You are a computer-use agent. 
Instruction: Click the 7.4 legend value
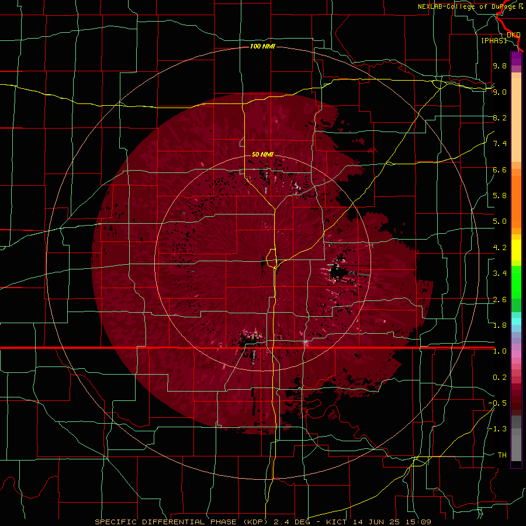click(500, 144)
